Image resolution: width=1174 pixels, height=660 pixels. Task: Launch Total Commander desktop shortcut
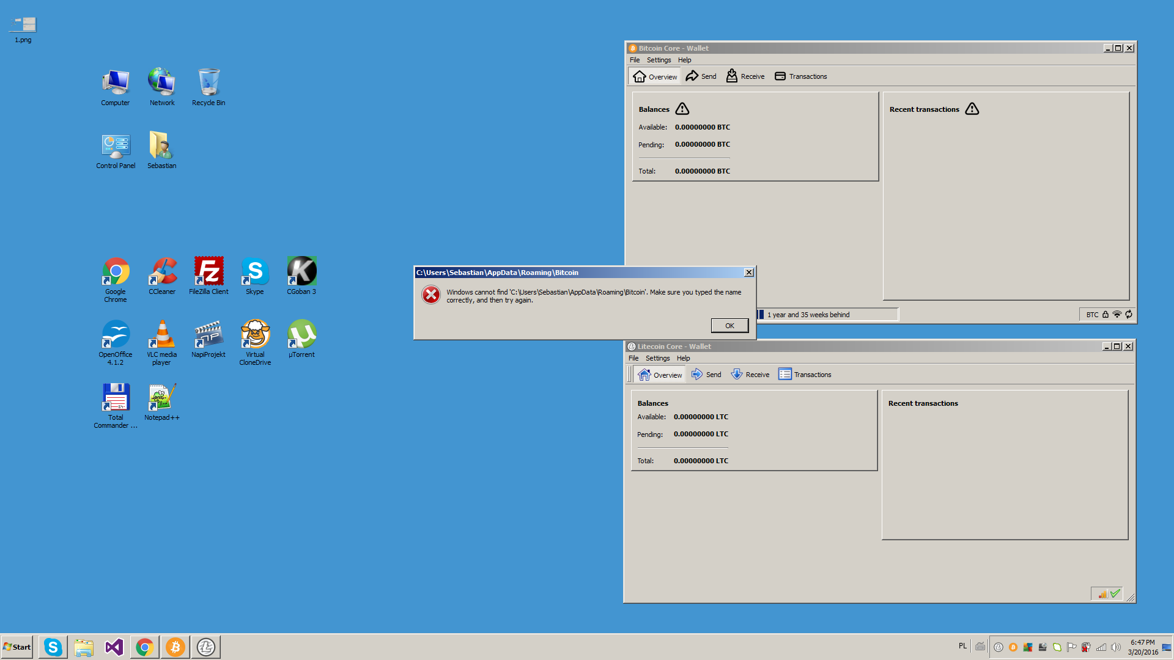(116, 406)
